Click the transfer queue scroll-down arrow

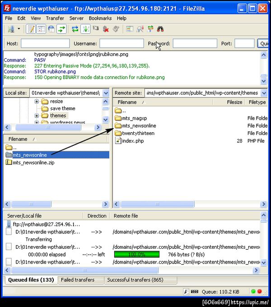(x=264, y=262)
